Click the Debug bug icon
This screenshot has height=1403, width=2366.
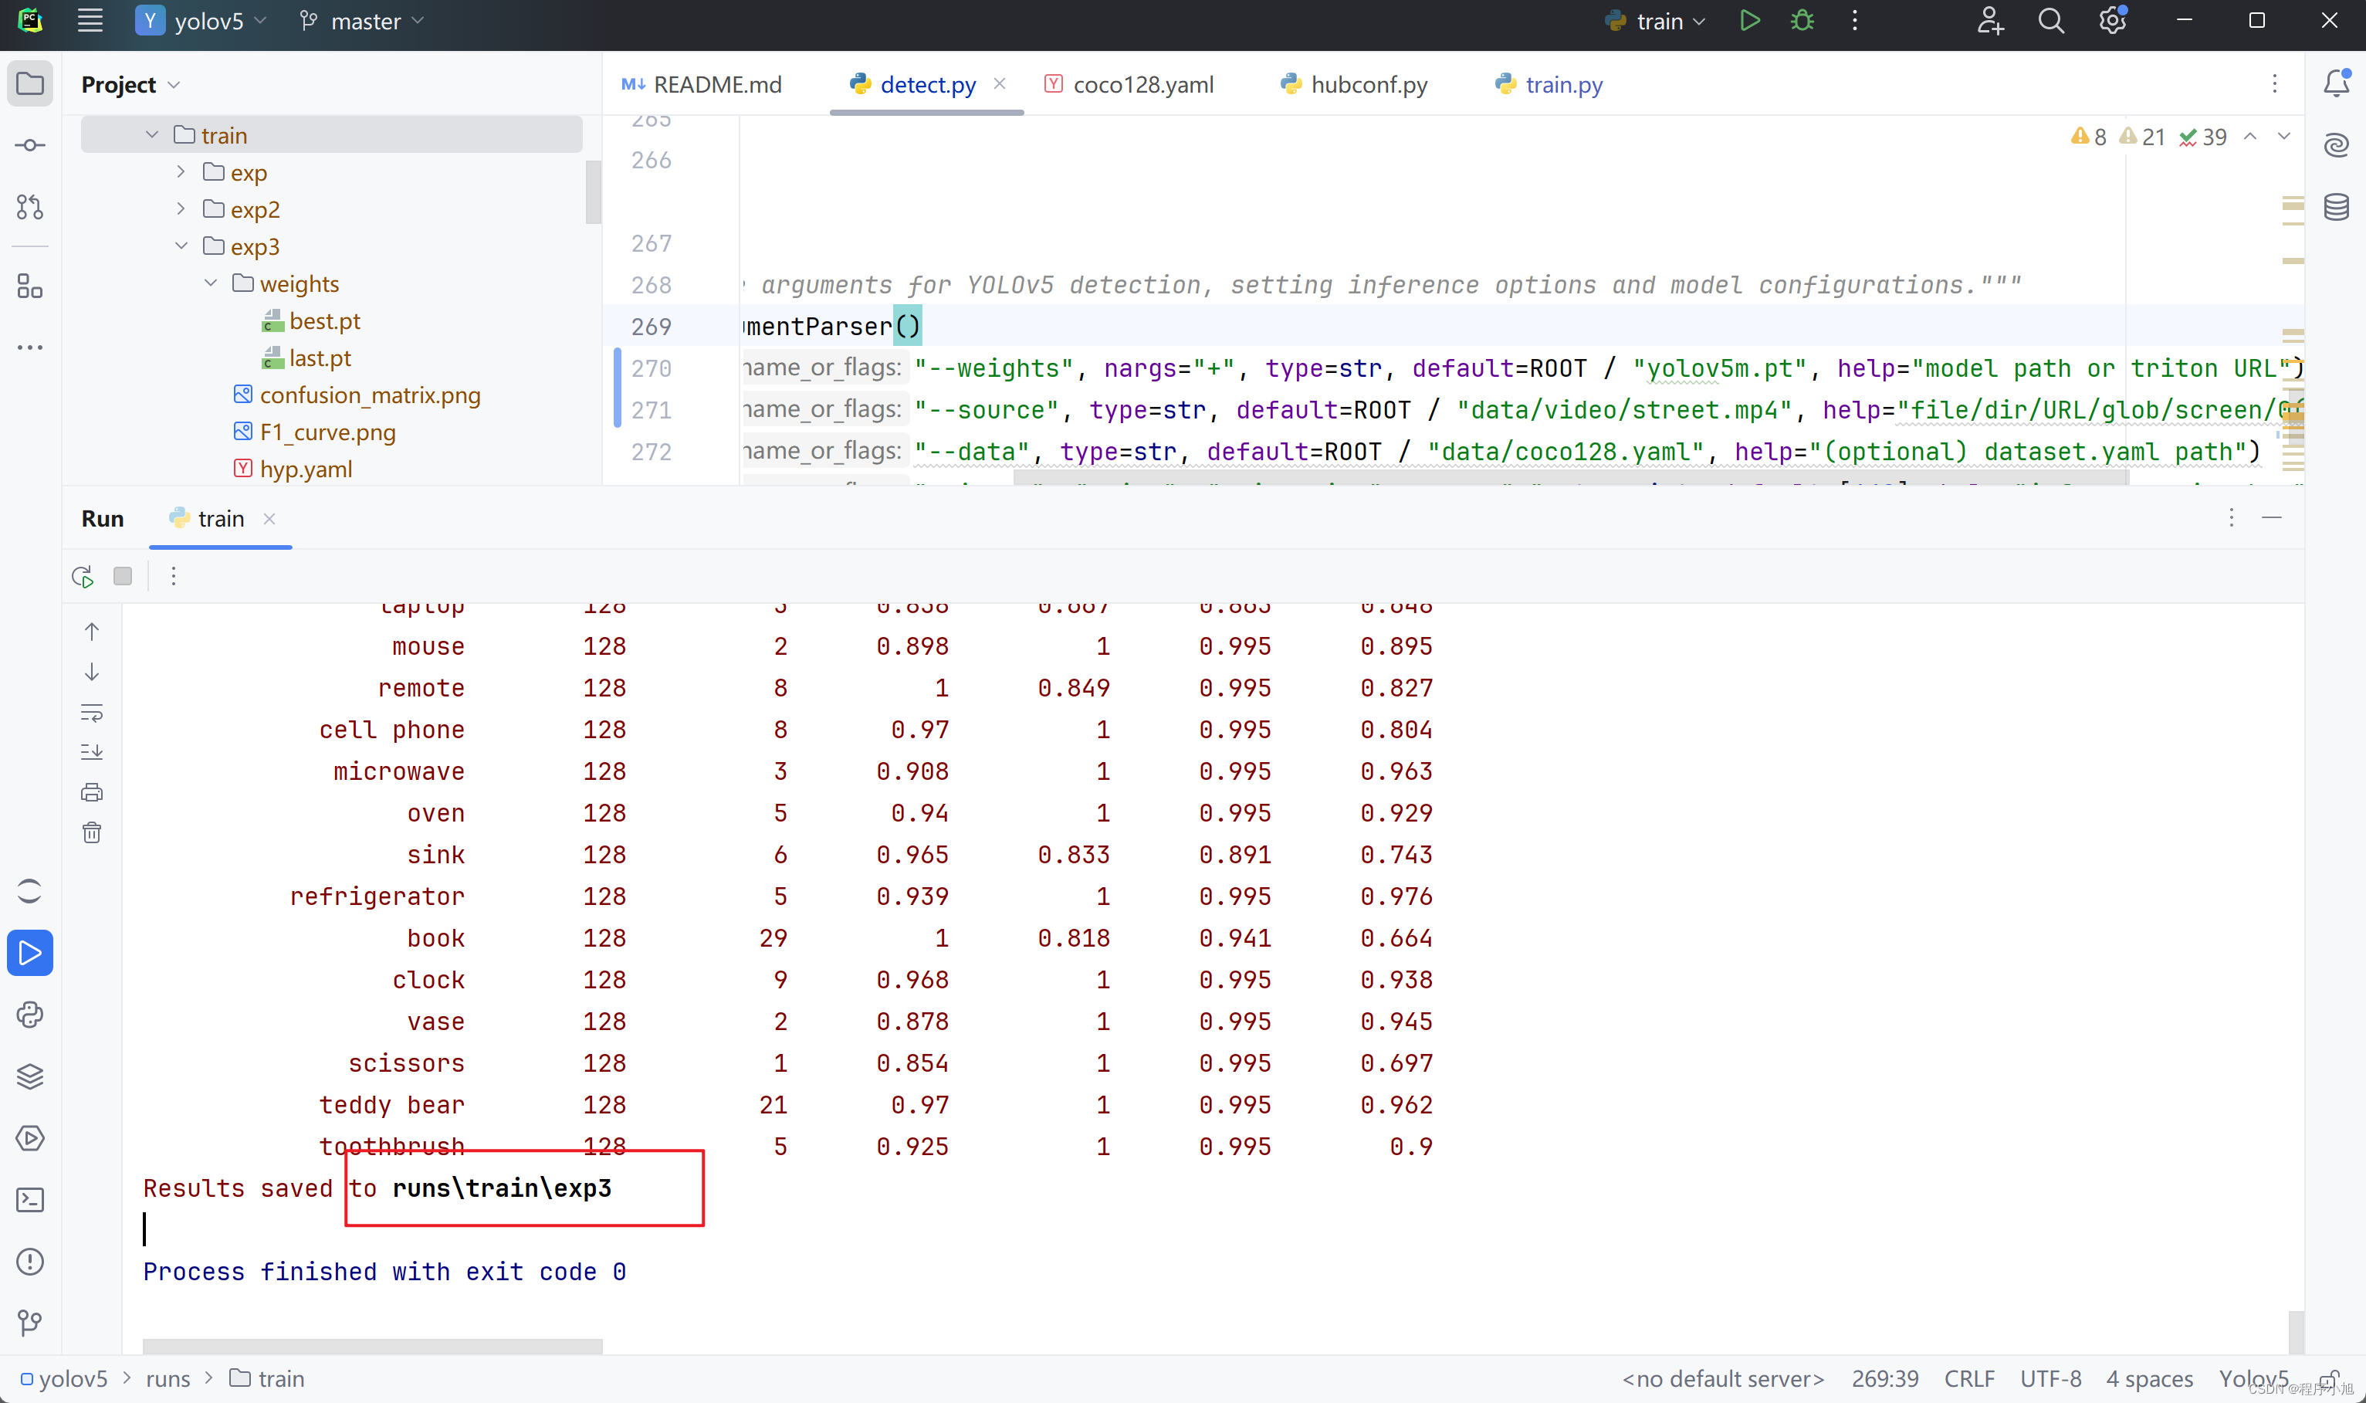tap(1802, 21)
